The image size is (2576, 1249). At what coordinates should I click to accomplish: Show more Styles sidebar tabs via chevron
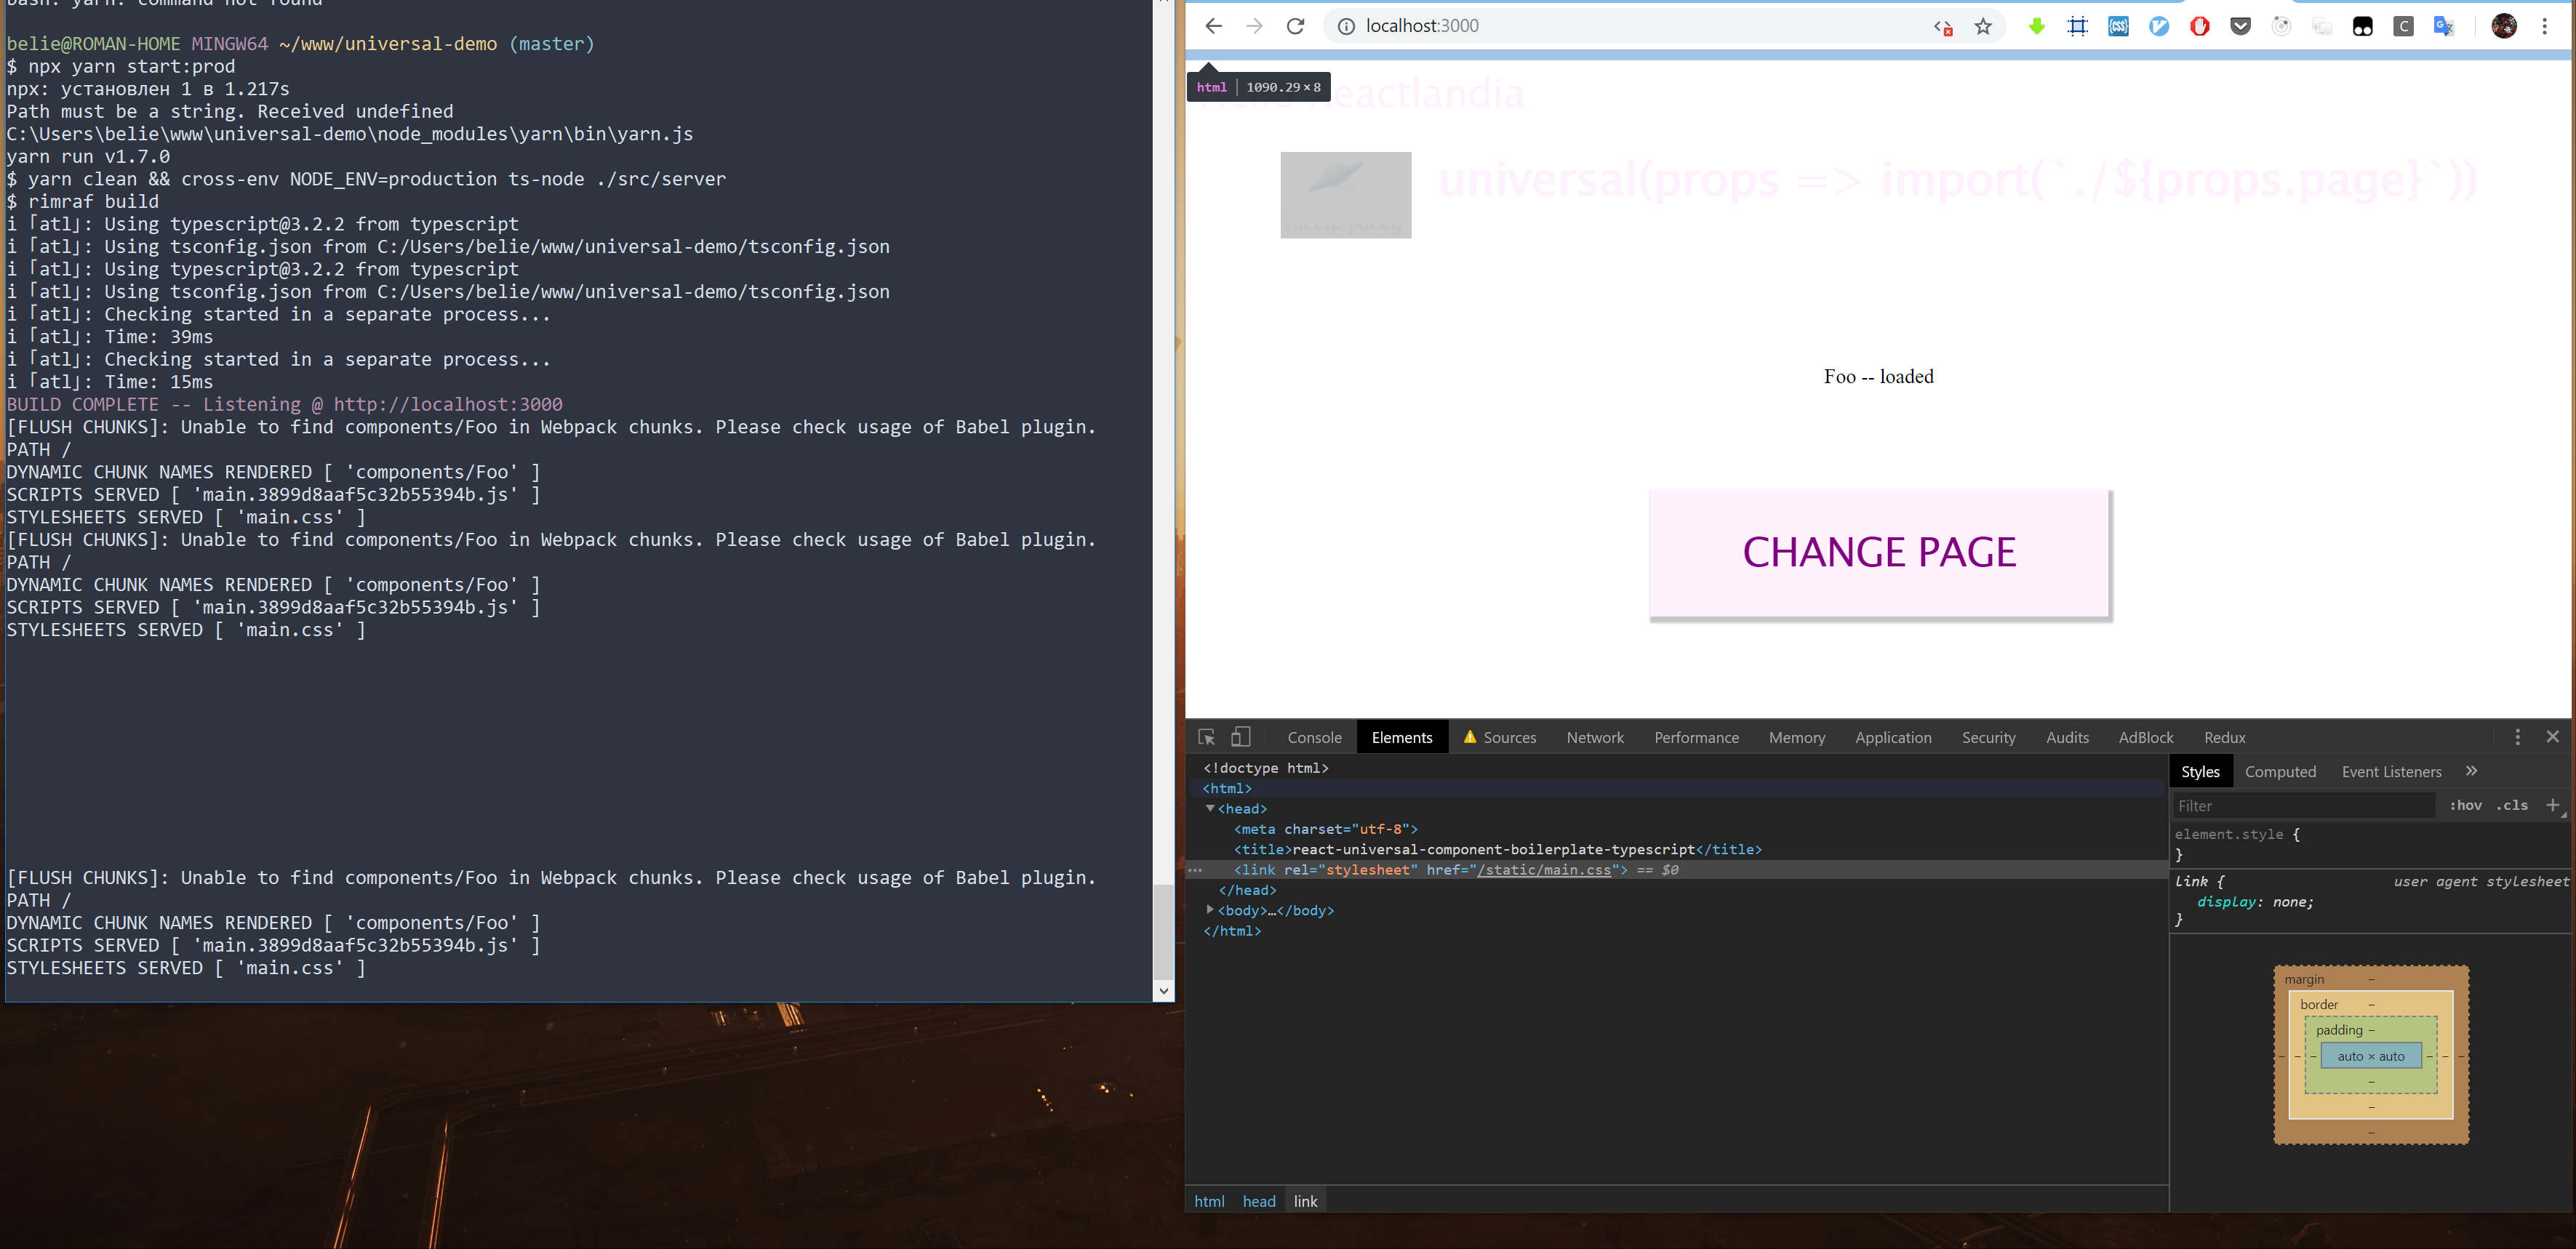click(2472, 771)
